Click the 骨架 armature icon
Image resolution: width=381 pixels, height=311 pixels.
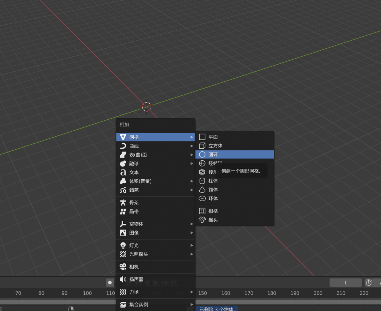(123, 203)
